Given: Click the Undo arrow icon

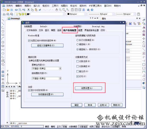Looking at the screenshot, I should pos(45,10).
